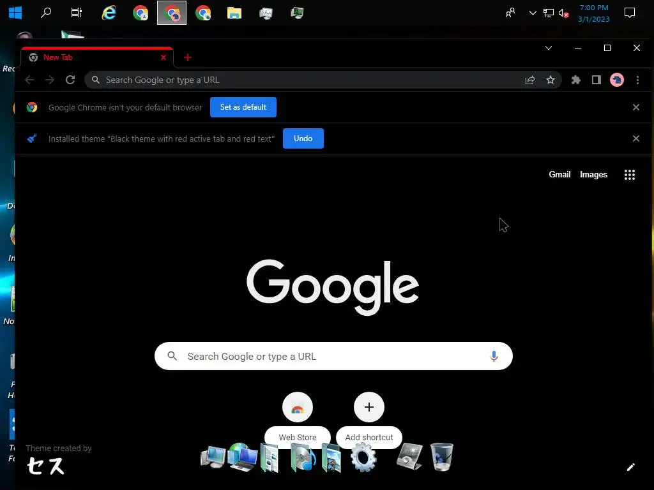Open the notification center icon
The height and width of the screenshot is (490, 654).
click(x=629, y=13)
